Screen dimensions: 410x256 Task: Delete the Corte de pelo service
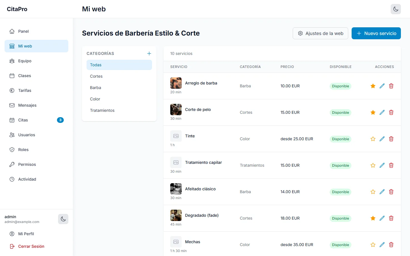(391, 112)
